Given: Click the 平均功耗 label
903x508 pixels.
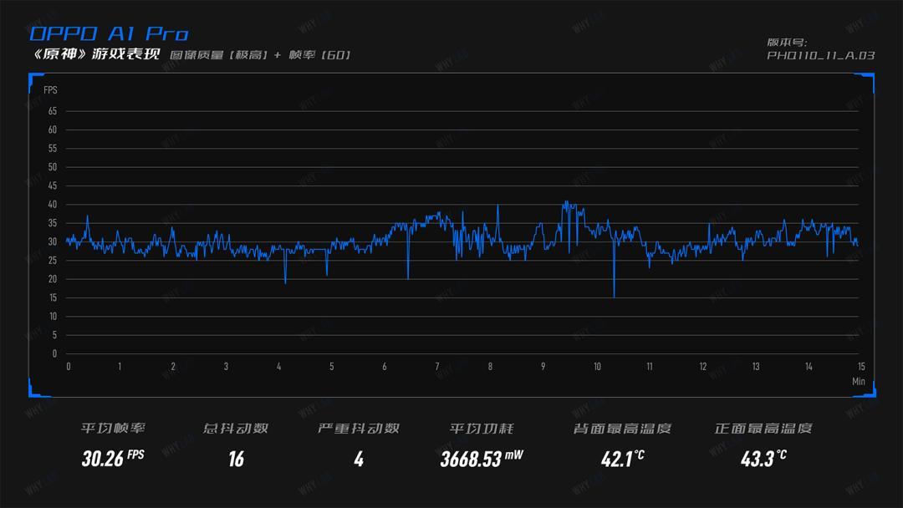Looking at the screenshot, I should point(482,428).
